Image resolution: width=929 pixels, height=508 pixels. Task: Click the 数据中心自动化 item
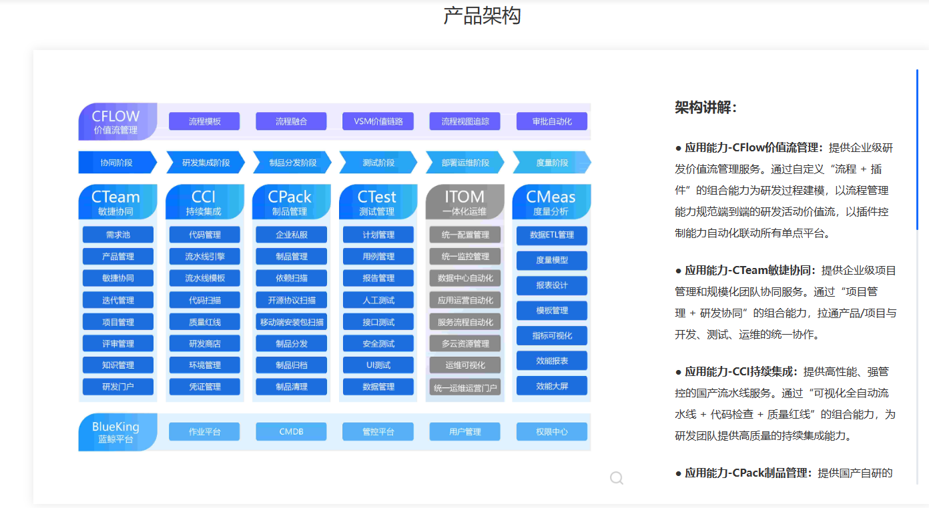[x=465, y=278]
